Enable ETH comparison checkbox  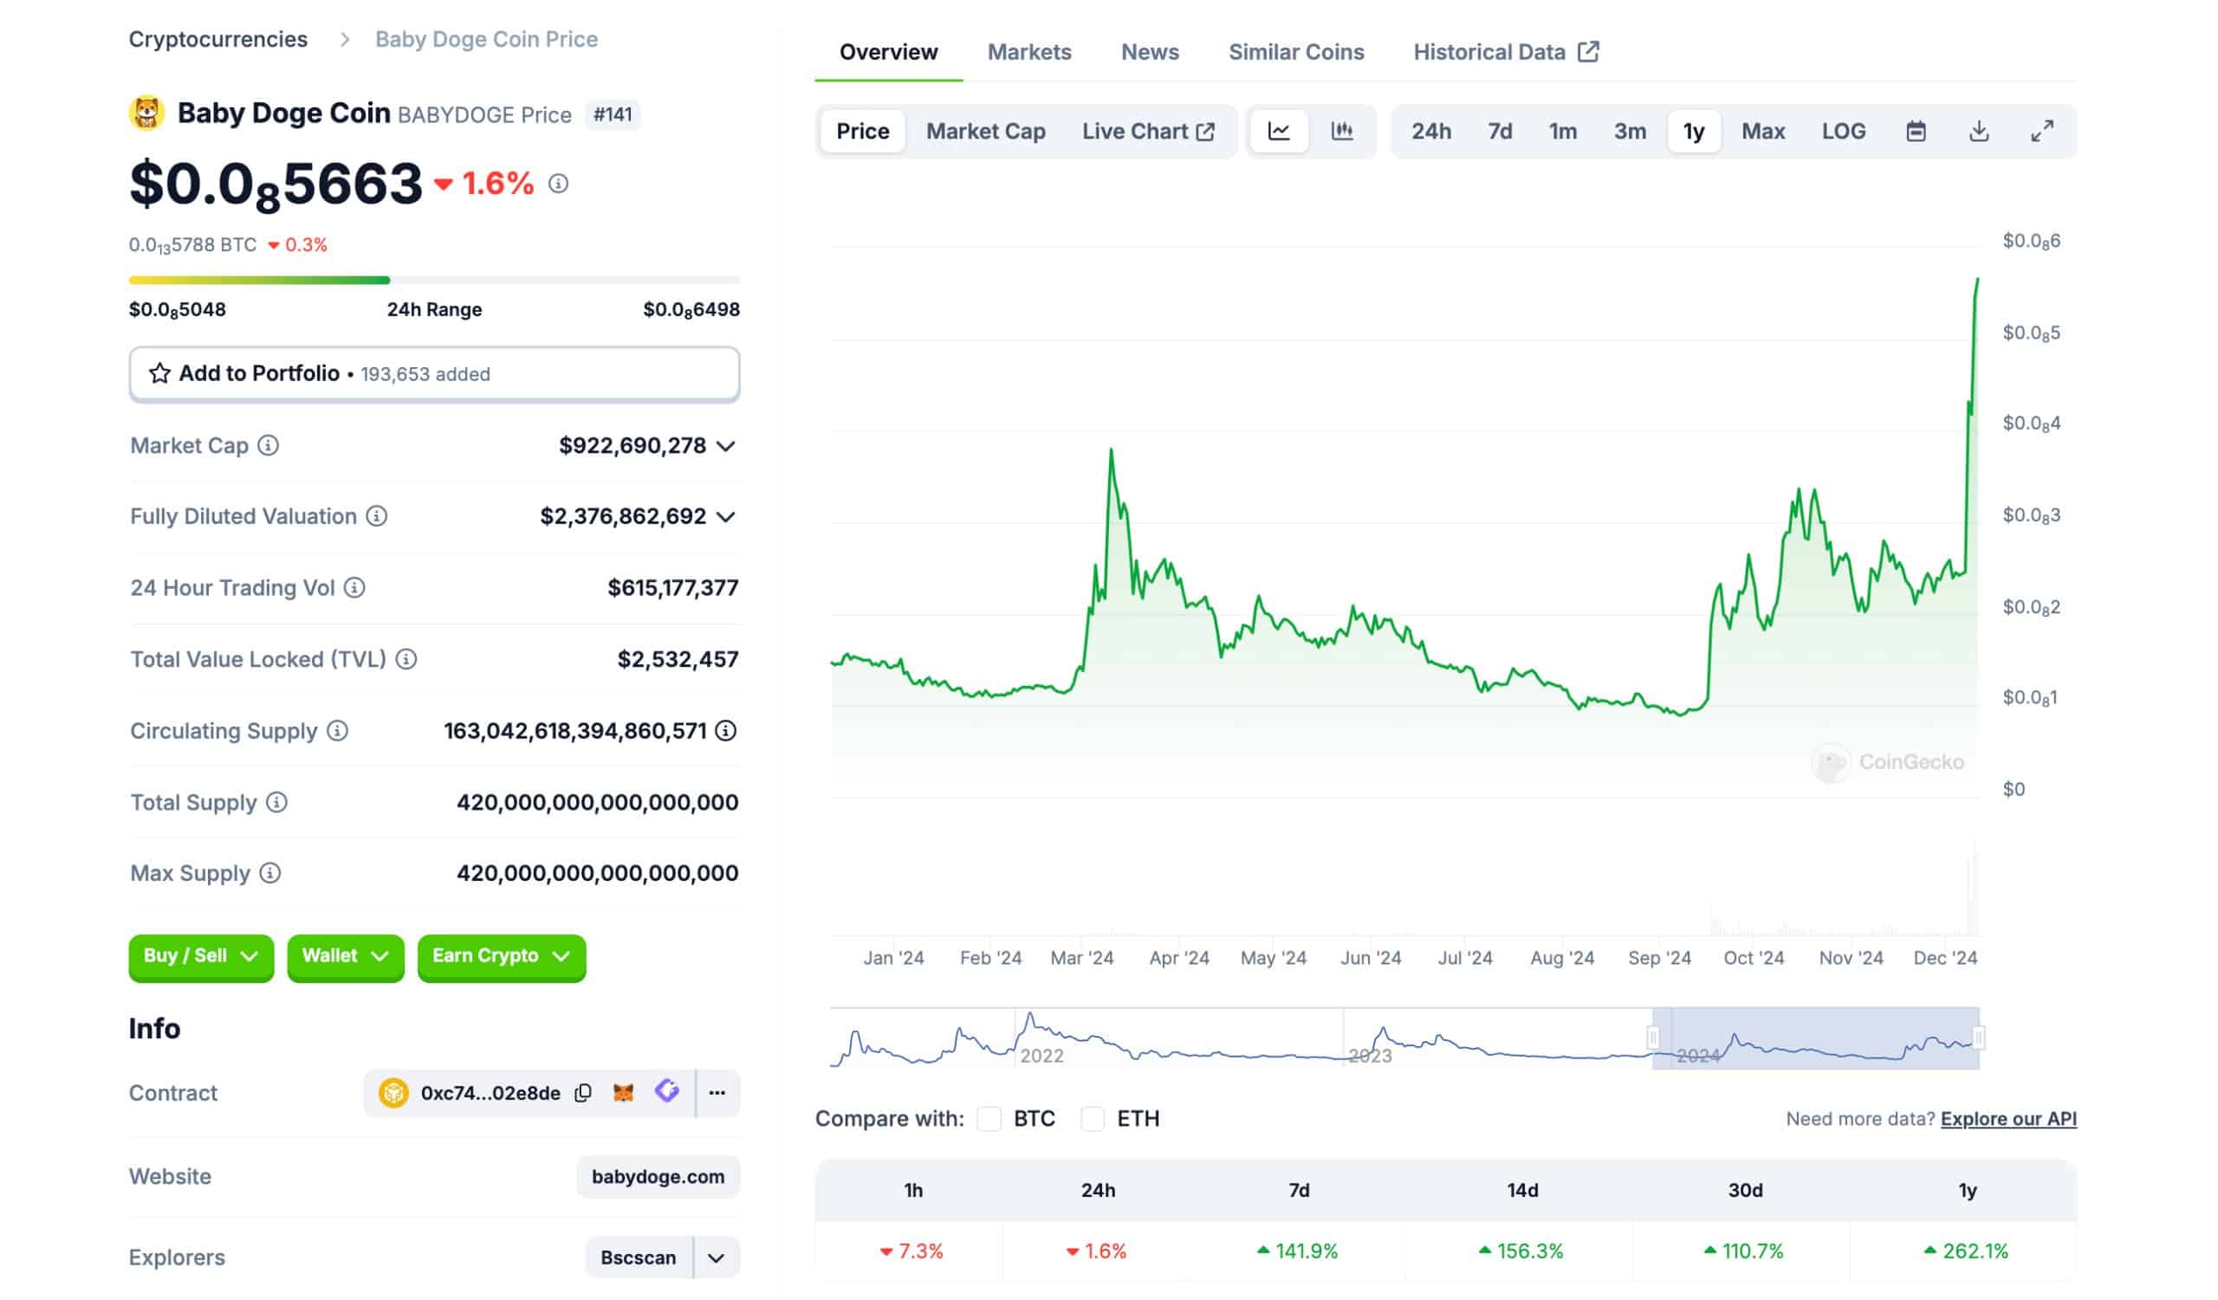1093,1119
